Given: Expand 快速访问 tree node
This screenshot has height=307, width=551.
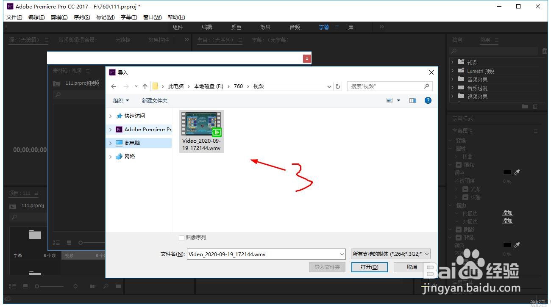Looking at the screenshot, I should point(111,116).
